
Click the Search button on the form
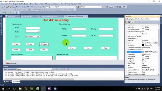point(16,50)
